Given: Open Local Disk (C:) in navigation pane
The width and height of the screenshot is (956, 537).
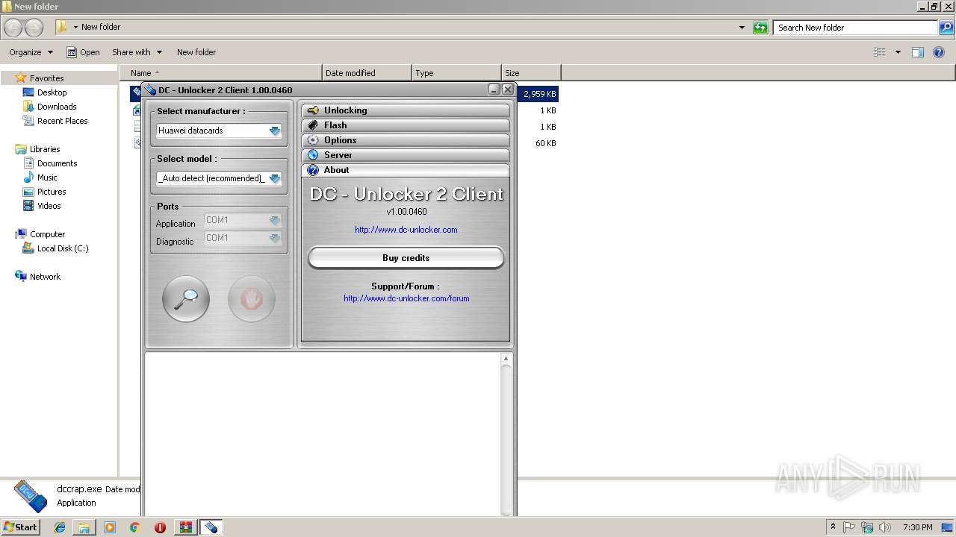Looking at the screenshot, I should pos(63,248).
